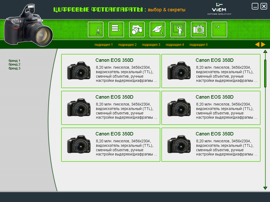Open the cameras catalog icon
Screen dimensions: 270x202
click(x=137, y=29)
